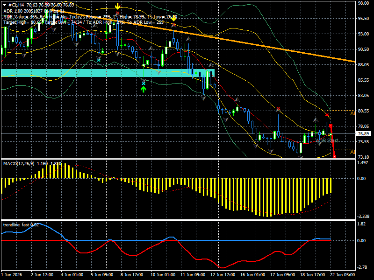Click the 12 Jun 17:00 time label
This screenshot has height=280, width=374.
(223, 275)
